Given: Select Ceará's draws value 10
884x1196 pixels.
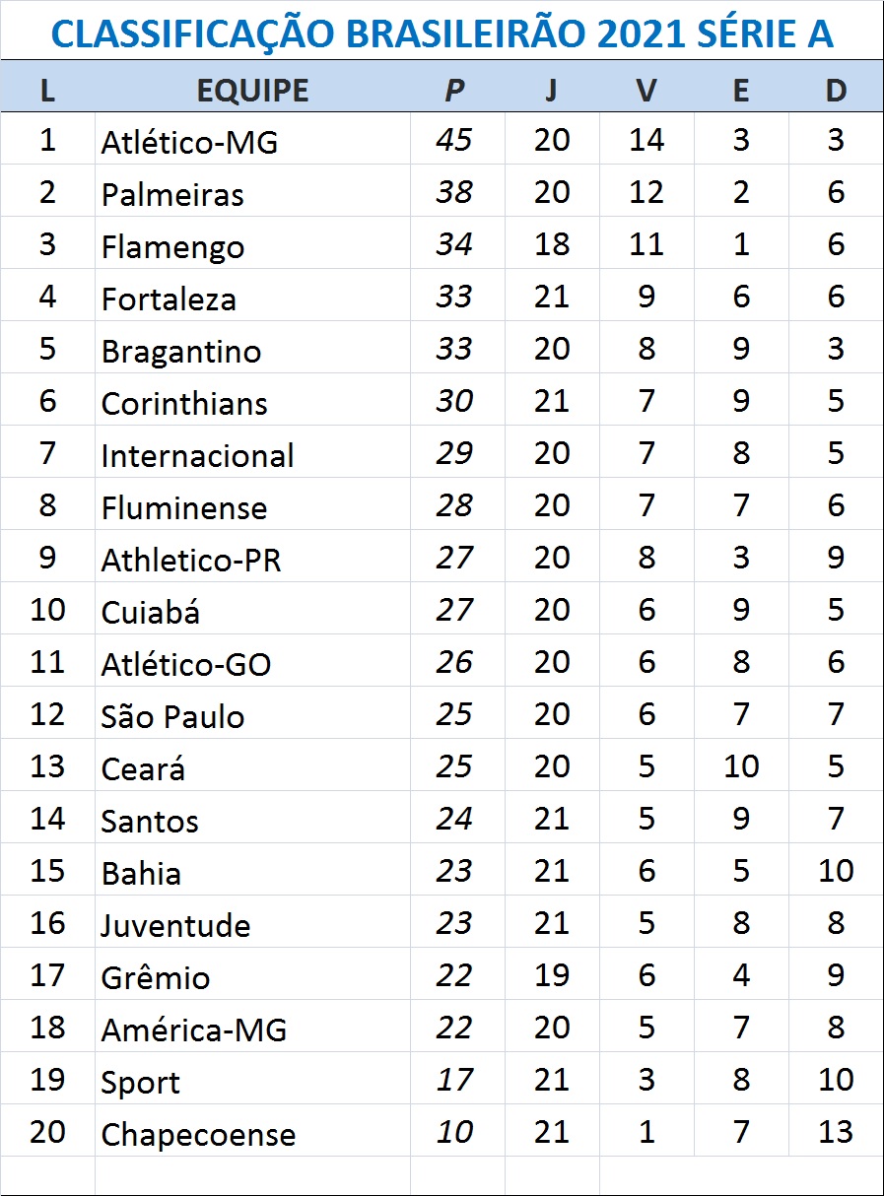Looking at the screenshot, I should coord(740,765).
